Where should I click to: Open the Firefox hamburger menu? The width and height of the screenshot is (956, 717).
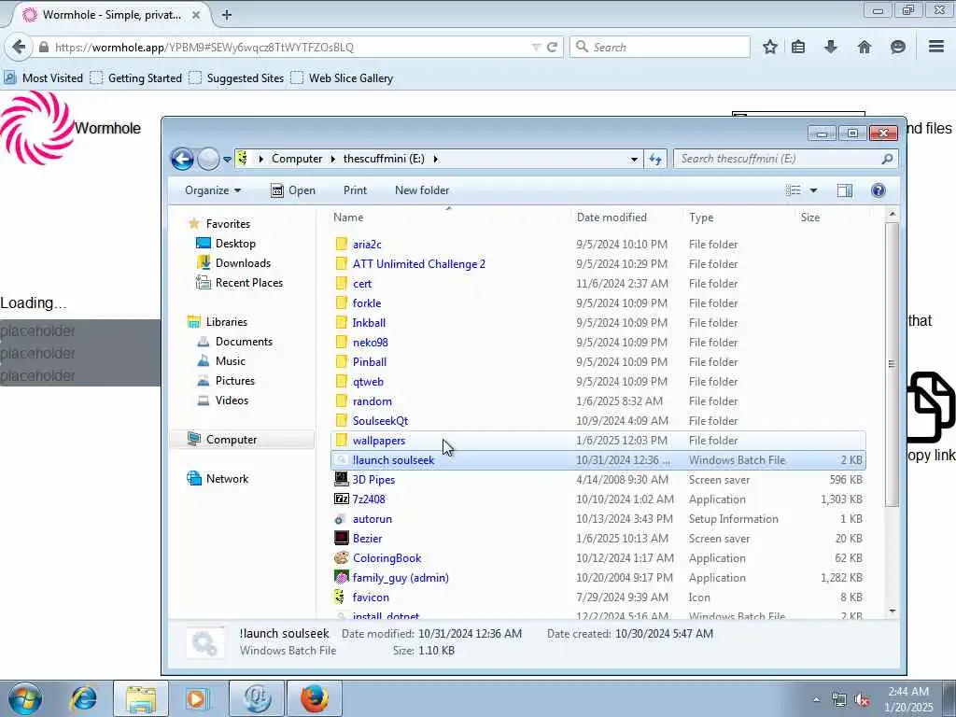coord(936,47)
